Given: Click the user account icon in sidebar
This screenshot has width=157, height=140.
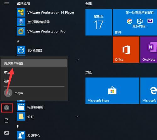Looking at the screenshot, I should [x=7, y=108].
